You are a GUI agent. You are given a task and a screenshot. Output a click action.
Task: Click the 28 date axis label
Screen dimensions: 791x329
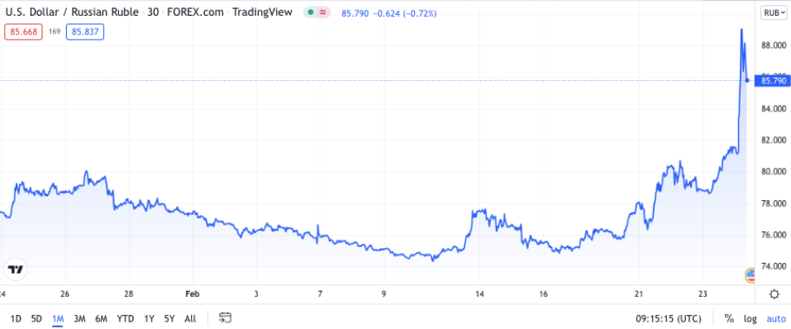(129, 293)
